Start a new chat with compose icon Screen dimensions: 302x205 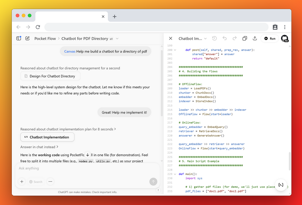pos(28,38)
